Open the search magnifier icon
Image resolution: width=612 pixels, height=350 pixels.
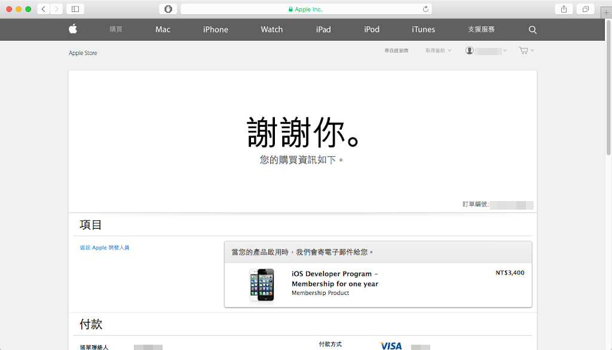533,30
